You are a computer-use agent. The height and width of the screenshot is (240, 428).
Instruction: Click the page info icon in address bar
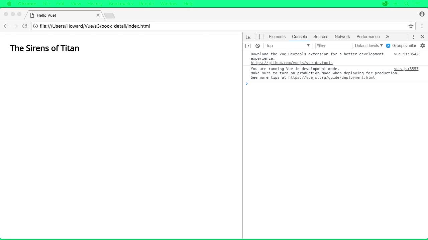click(35, 26)
